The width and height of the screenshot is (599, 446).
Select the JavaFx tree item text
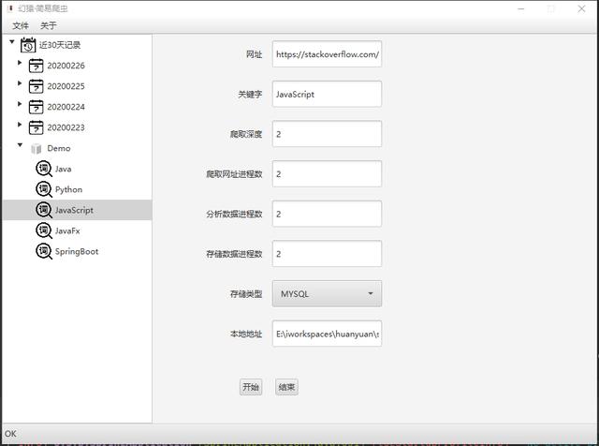[67, 231]
